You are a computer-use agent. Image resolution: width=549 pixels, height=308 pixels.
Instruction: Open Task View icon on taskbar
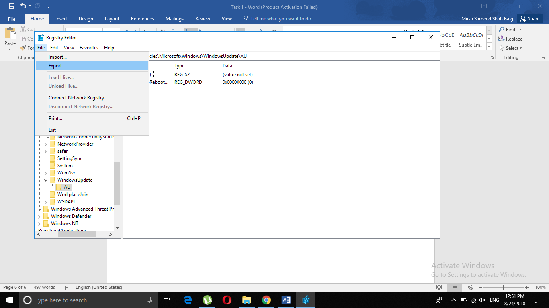pos(168,300)
